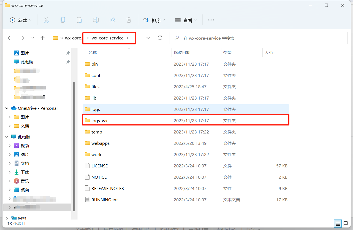The image size is (353, 230).
Task: Click the Rename icon in toolbar
Action: coord(96,20)
